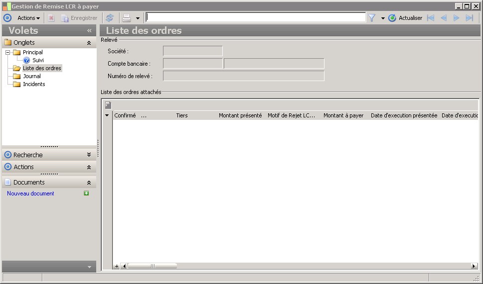The height and width of the screenshot is (284, 483).
Task: Expand the Recherche section
Action: coord(89,155)
